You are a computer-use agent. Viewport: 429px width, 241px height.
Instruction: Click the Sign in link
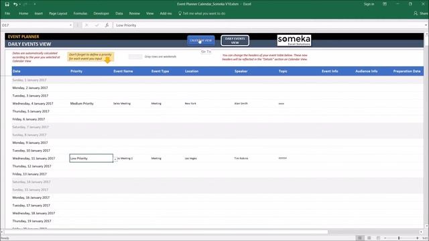point(369,4)
